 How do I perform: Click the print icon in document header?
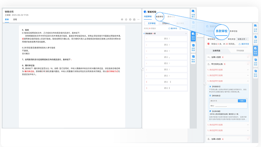point(134,19)
